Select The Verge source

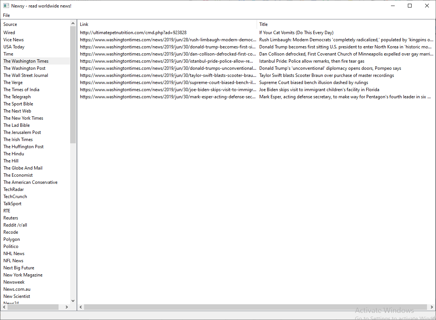tap(13, 83)
